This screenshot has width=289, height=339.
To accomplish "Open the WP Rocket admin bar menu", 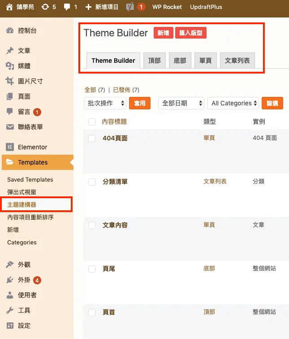I will (167, 7).
